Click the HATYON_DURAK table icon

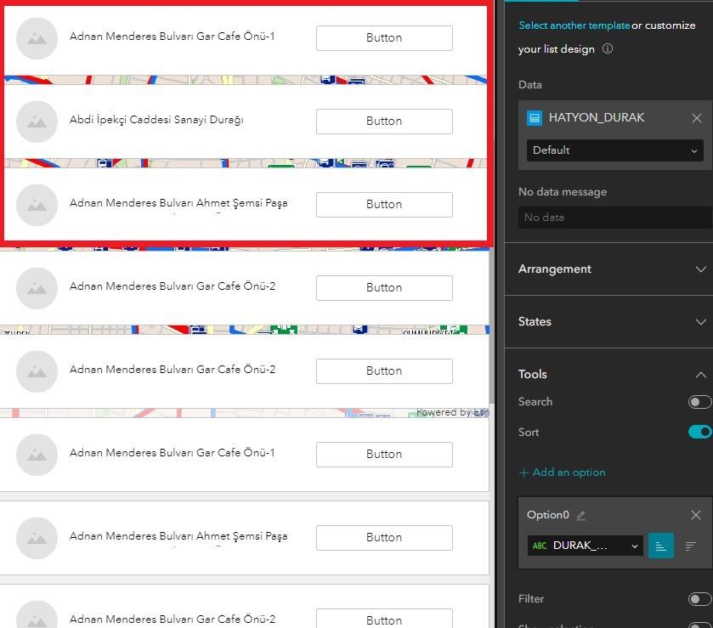(535, 118)
